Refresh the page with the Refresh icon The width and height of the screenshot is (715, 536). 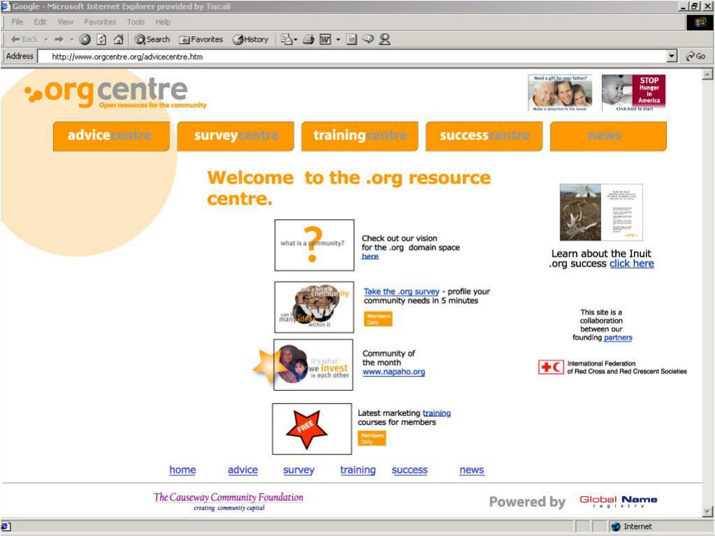click(101, 39)
